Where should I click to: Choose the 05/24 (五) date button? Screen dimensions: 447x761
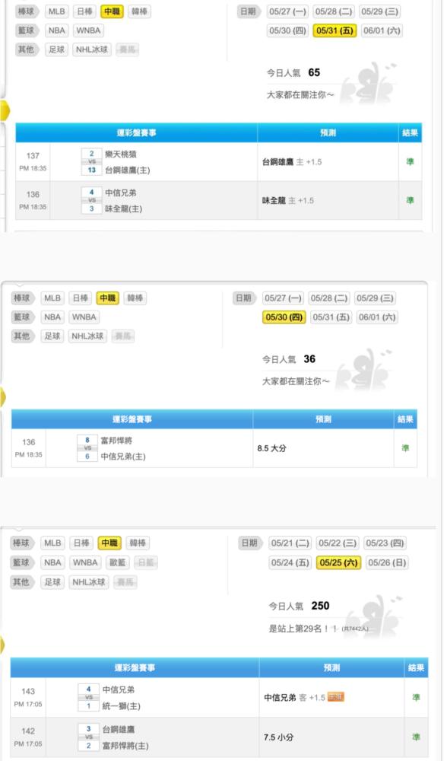point(290,562)
